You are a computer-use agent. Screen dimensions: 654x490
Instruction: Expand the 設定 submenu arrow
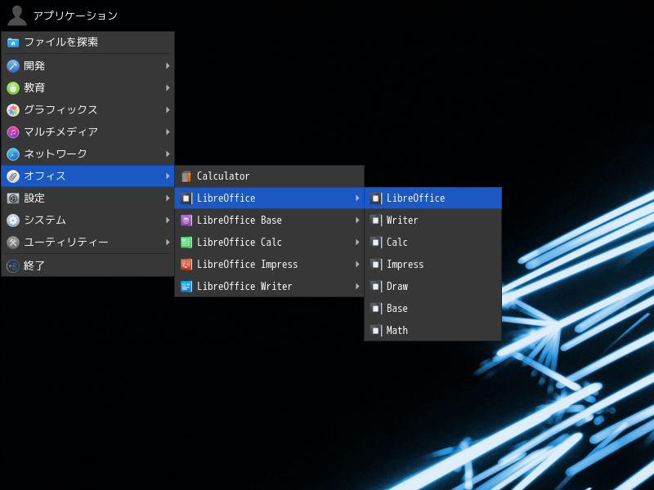tap(168, 198)
